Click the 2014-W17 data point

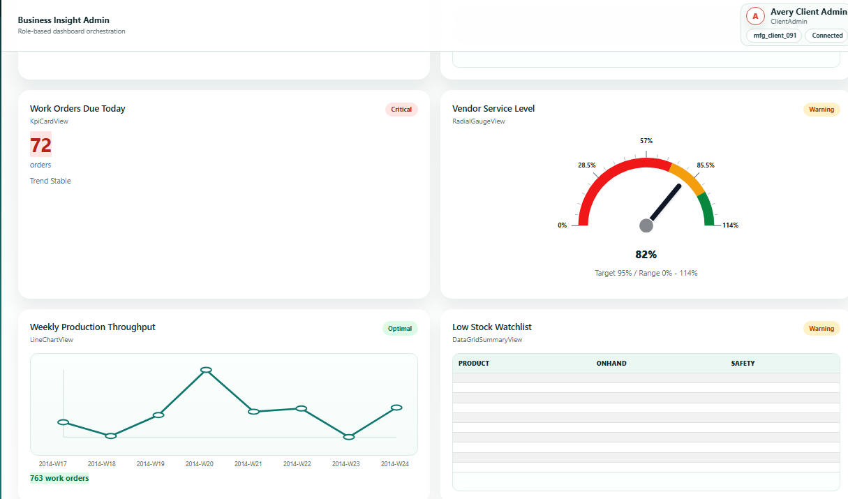(63, 422)
